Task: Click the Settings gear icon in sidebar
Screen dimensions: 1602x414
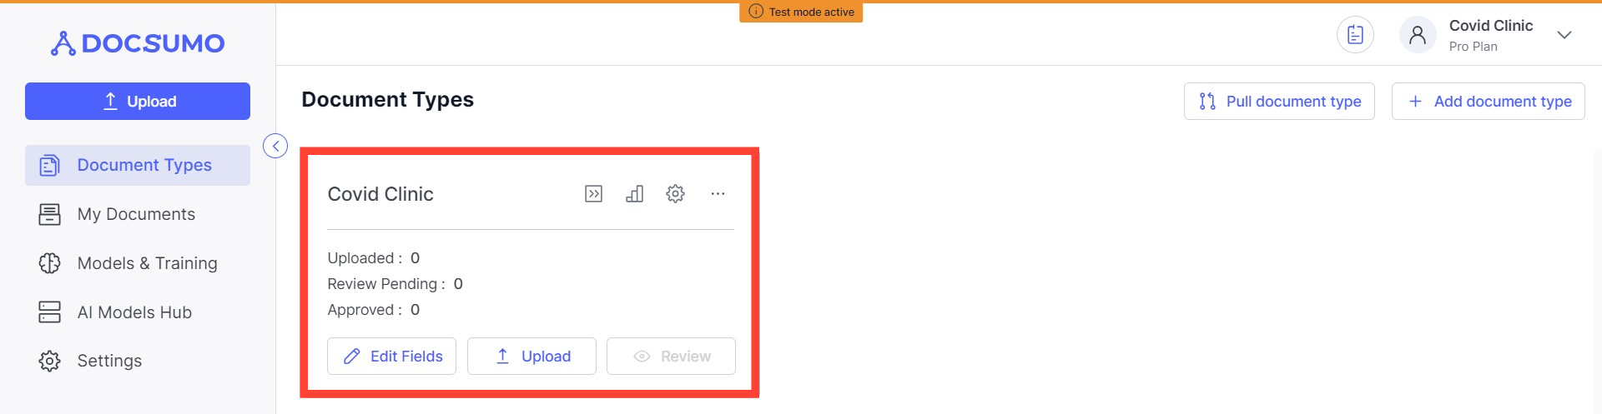Action: click(x=49, y=361)
